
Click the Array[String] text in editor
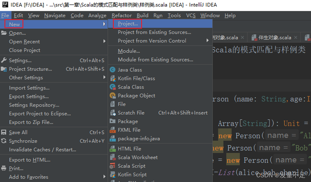pos(244,123)
